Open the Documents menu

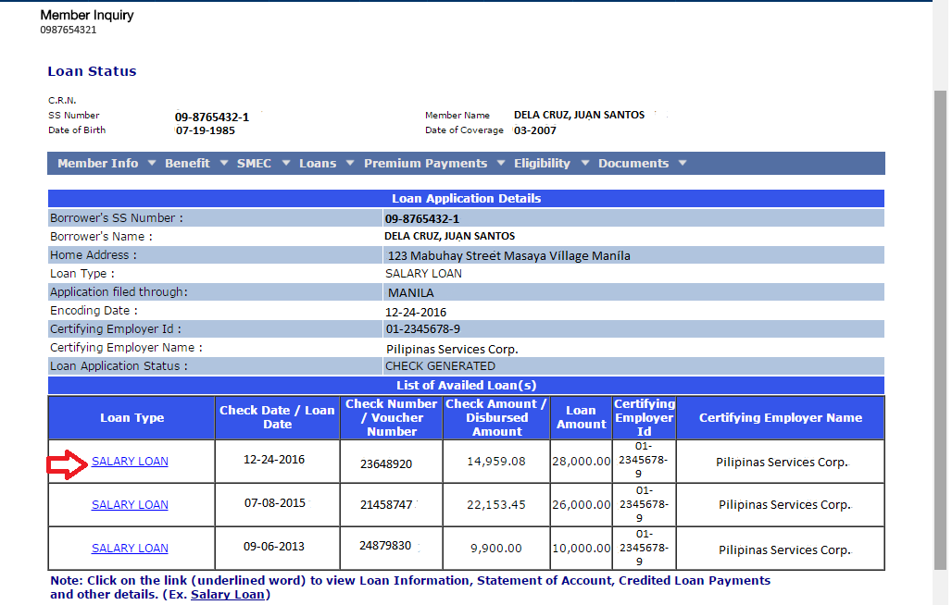tap(633, 163)
